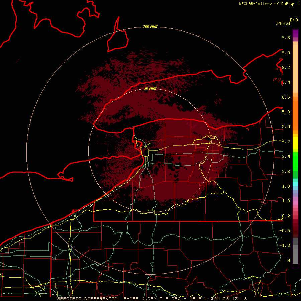The image size is (301, 301).
Task: Pick the pink segment of the color bar
Action: pyautogui.click(x=295, y=203)
